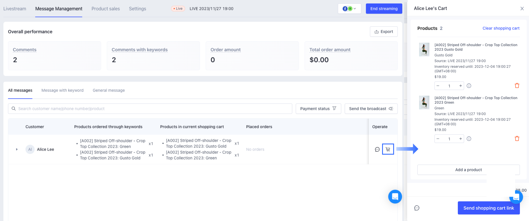Select the Message with keyword tab
This screenshot has height=221, width=529.
[62, 90]
